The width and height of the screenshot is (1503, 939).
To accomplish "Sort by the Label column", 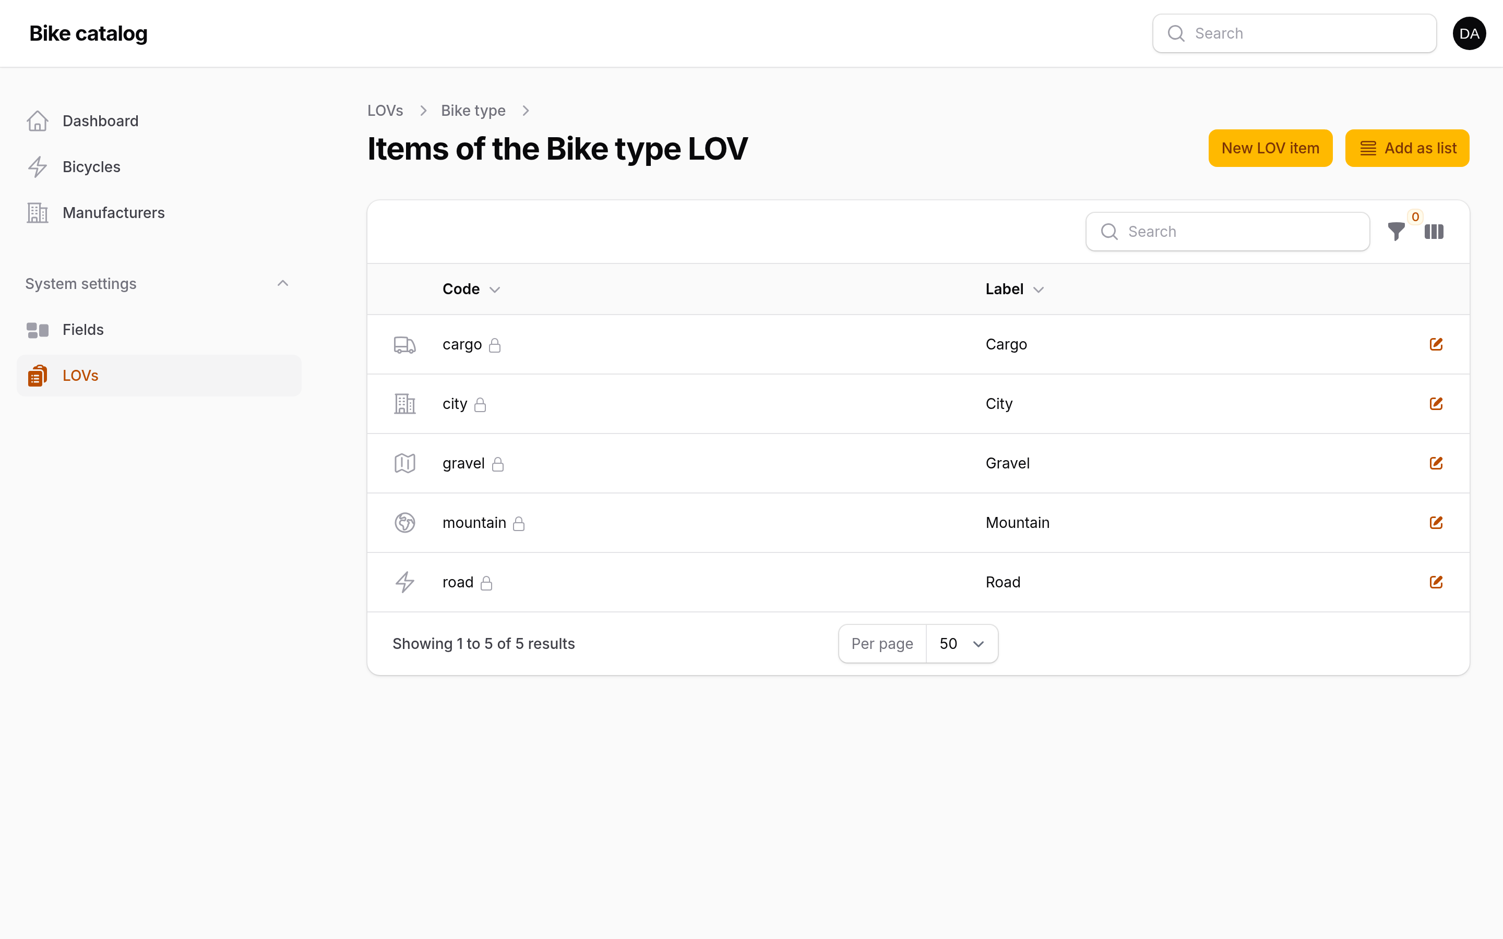I will [x=1015, y=290].
